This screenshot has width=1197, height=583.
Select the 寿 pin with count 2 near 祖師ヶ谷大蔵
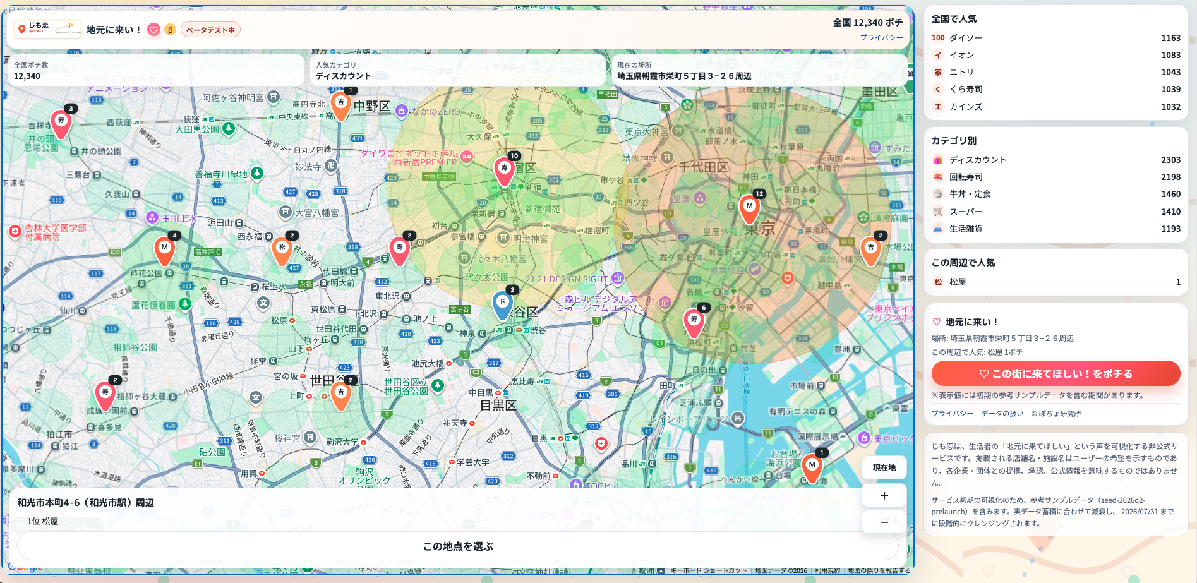[x=105, y=395]
